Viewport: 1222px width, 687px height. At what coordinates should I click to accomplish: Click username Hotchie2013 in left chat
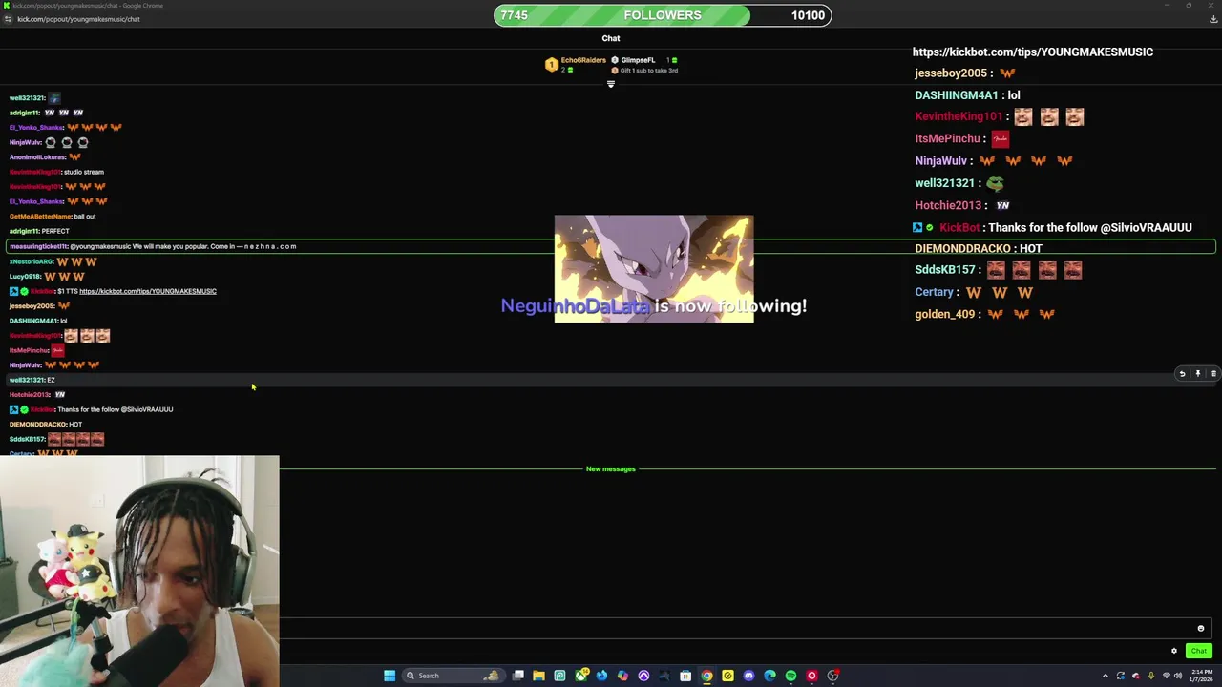[x=30, y=395]
